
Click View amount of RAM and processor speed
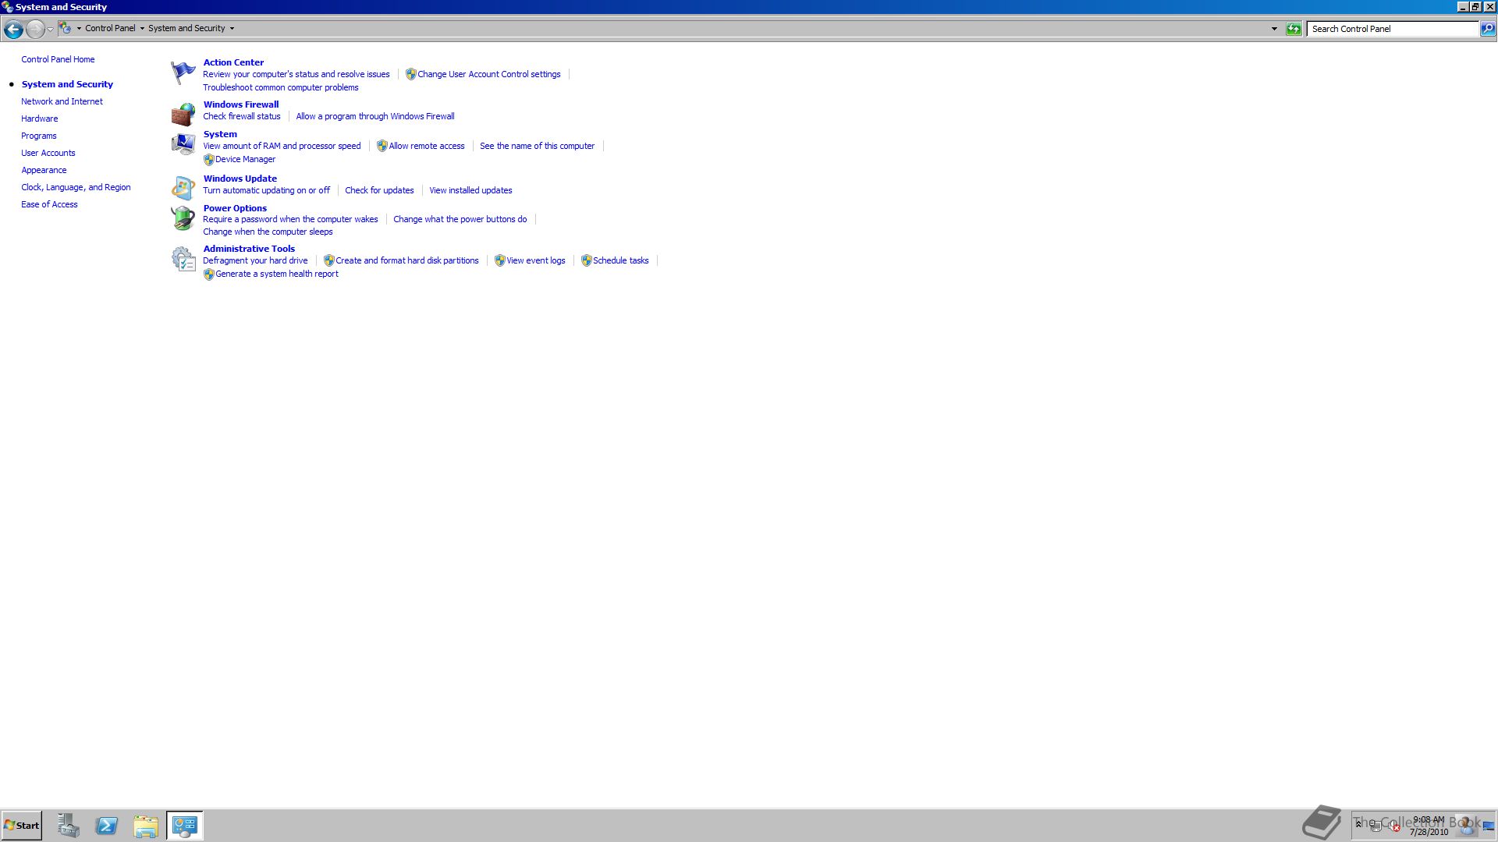click(x=282, y=146)
